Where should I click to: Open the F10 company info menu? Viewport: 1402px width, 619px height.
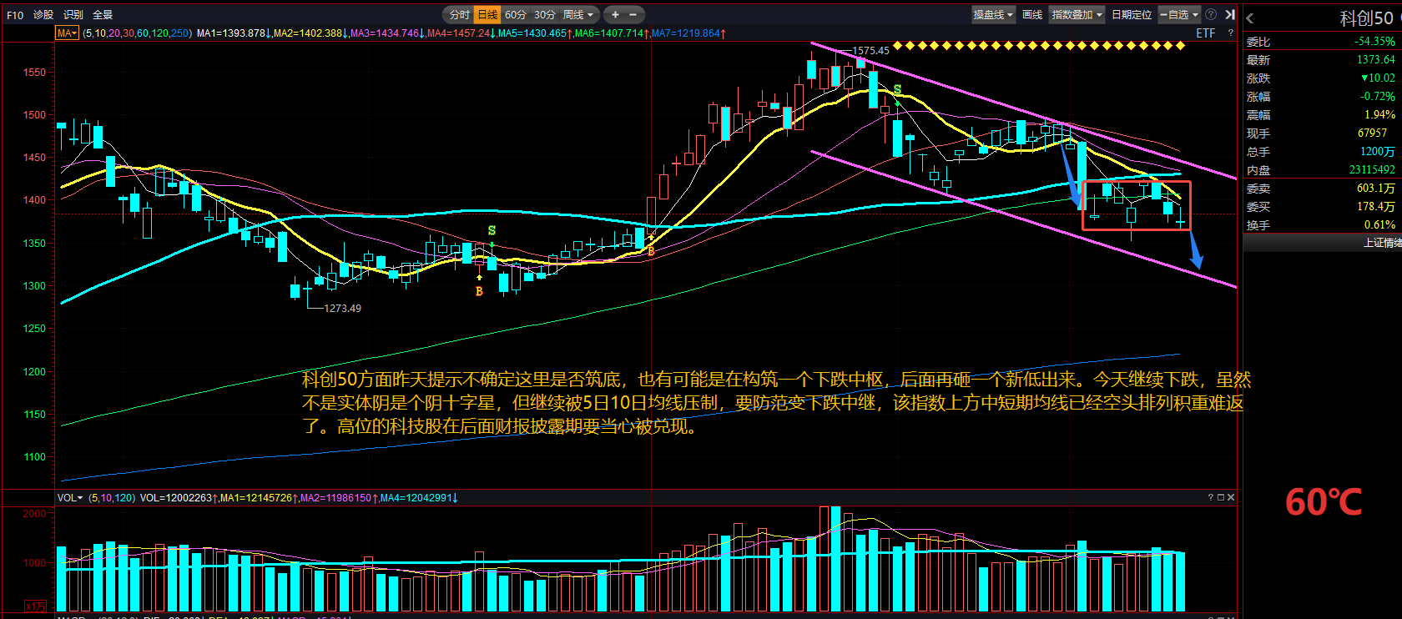coord(15,15)
